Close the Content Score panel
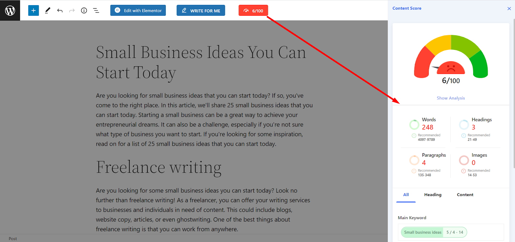 509,9
